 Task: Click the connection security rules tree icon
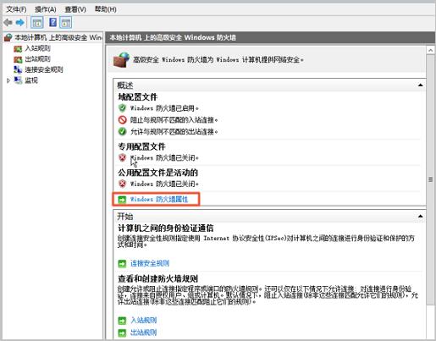tap(18, 69)
